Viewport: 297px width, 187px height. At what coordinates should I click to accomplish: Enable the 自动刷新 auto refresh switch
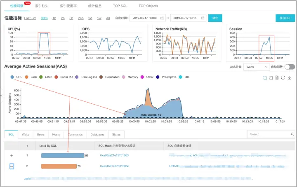[x=290, y=67]
